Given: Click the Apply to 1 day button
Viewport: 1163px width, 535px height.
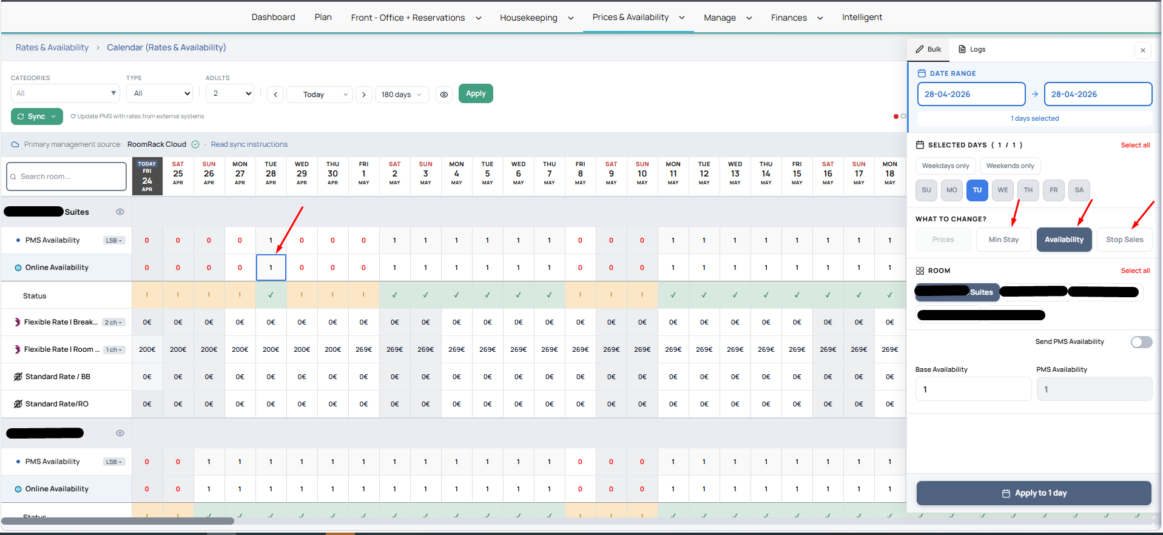Looking at the screenshot, I should 1033,493.
